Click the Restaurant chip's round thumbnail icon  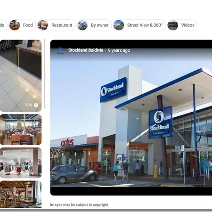click(x=43, y=25)
